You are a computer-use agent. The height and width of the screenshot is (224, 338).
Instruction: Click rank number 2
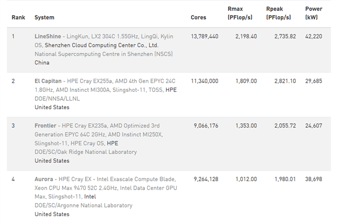point(13,81)
